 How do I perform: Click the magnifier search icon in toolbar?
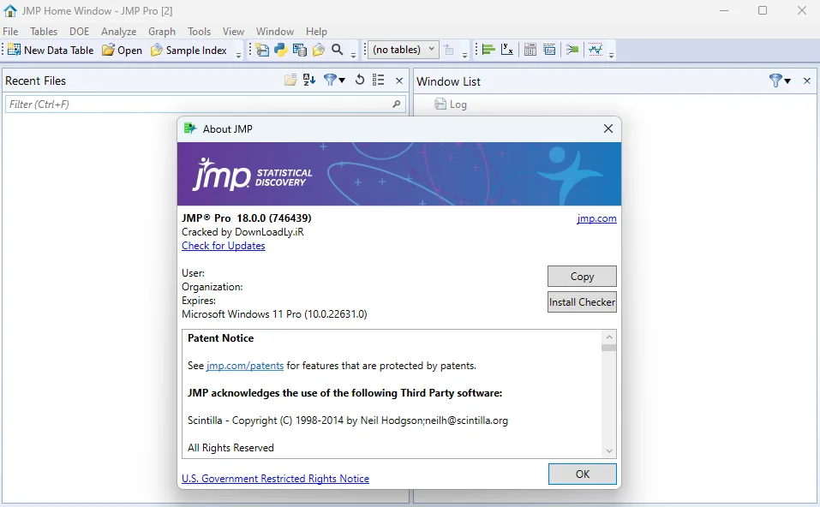[x=338, y=50]
